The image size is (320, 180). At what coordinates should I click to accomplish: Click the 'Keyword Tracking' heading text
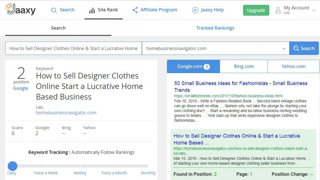point(49,152)
